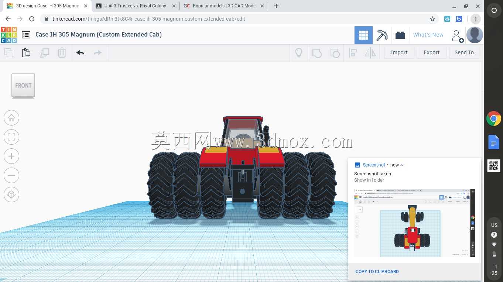
Task: Click the Mirror flip tool
Action: 370,53
